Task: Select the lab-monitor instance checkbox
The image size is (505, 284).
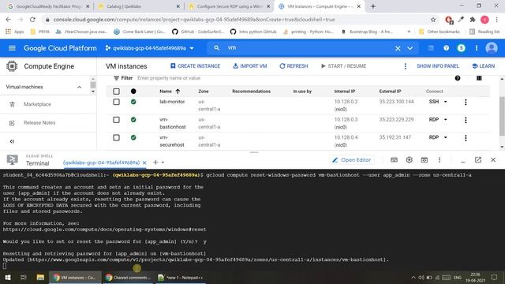Action: 116,102
